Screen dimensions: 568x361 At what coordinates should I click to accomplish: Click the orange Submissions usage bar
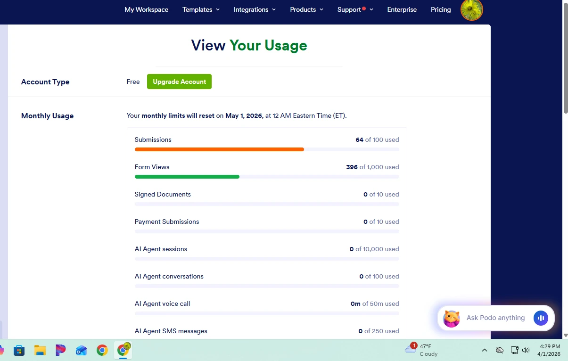pos(219,149)
